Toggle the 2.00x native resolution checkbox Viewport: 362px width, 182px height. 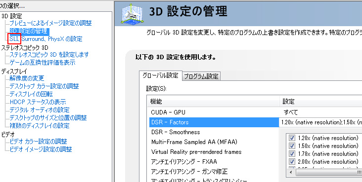292,161
